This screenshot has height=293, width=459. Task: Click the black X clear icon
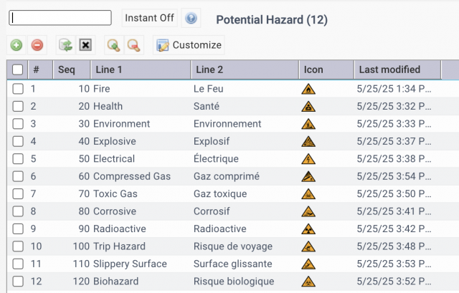(x=85, y=45)
